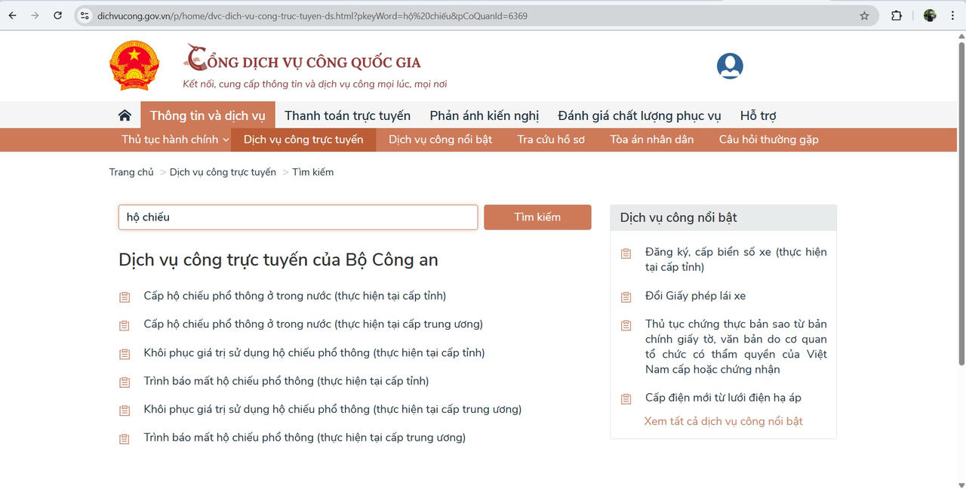This screenshot has height=489, width=966.
Task: Expand the Thủ tục hành chính dropdown
Action: tap(175, 140)
